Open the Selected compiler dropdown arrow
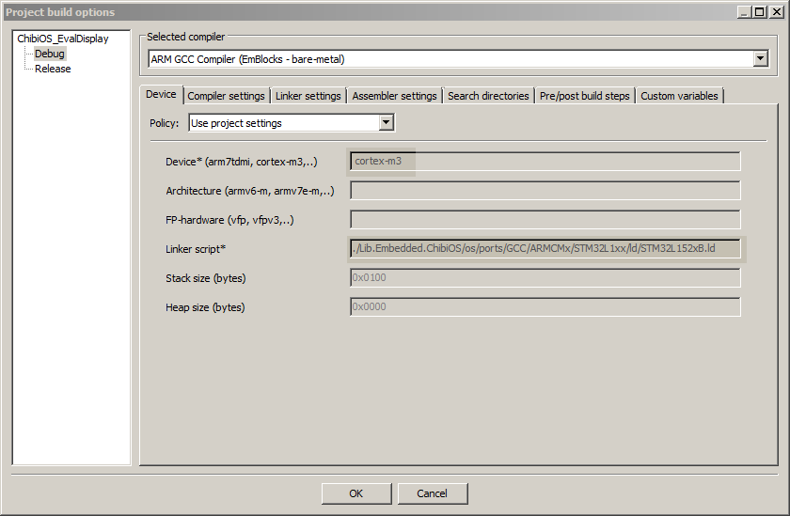Screen dimensions: 790x516 (760, 59)
